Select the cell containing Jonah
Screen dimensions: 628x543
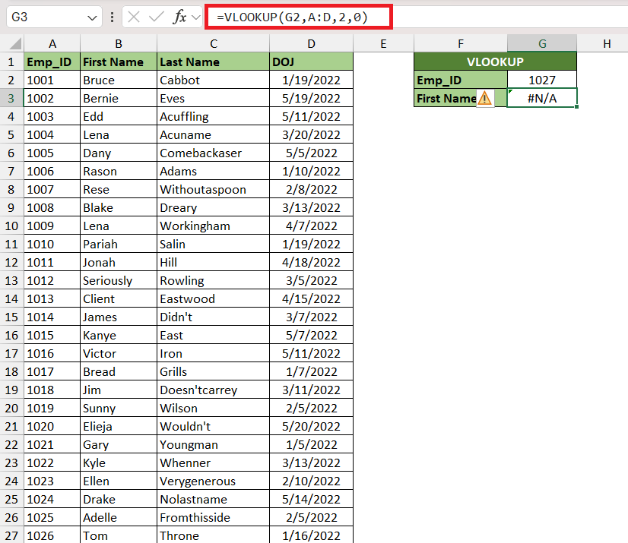(119, 263)
